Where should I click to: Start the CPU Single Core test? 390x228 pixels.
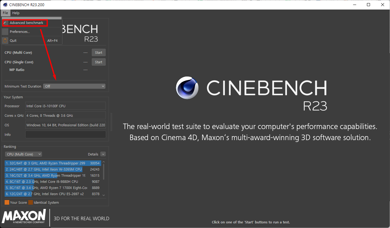coord(99,62)
